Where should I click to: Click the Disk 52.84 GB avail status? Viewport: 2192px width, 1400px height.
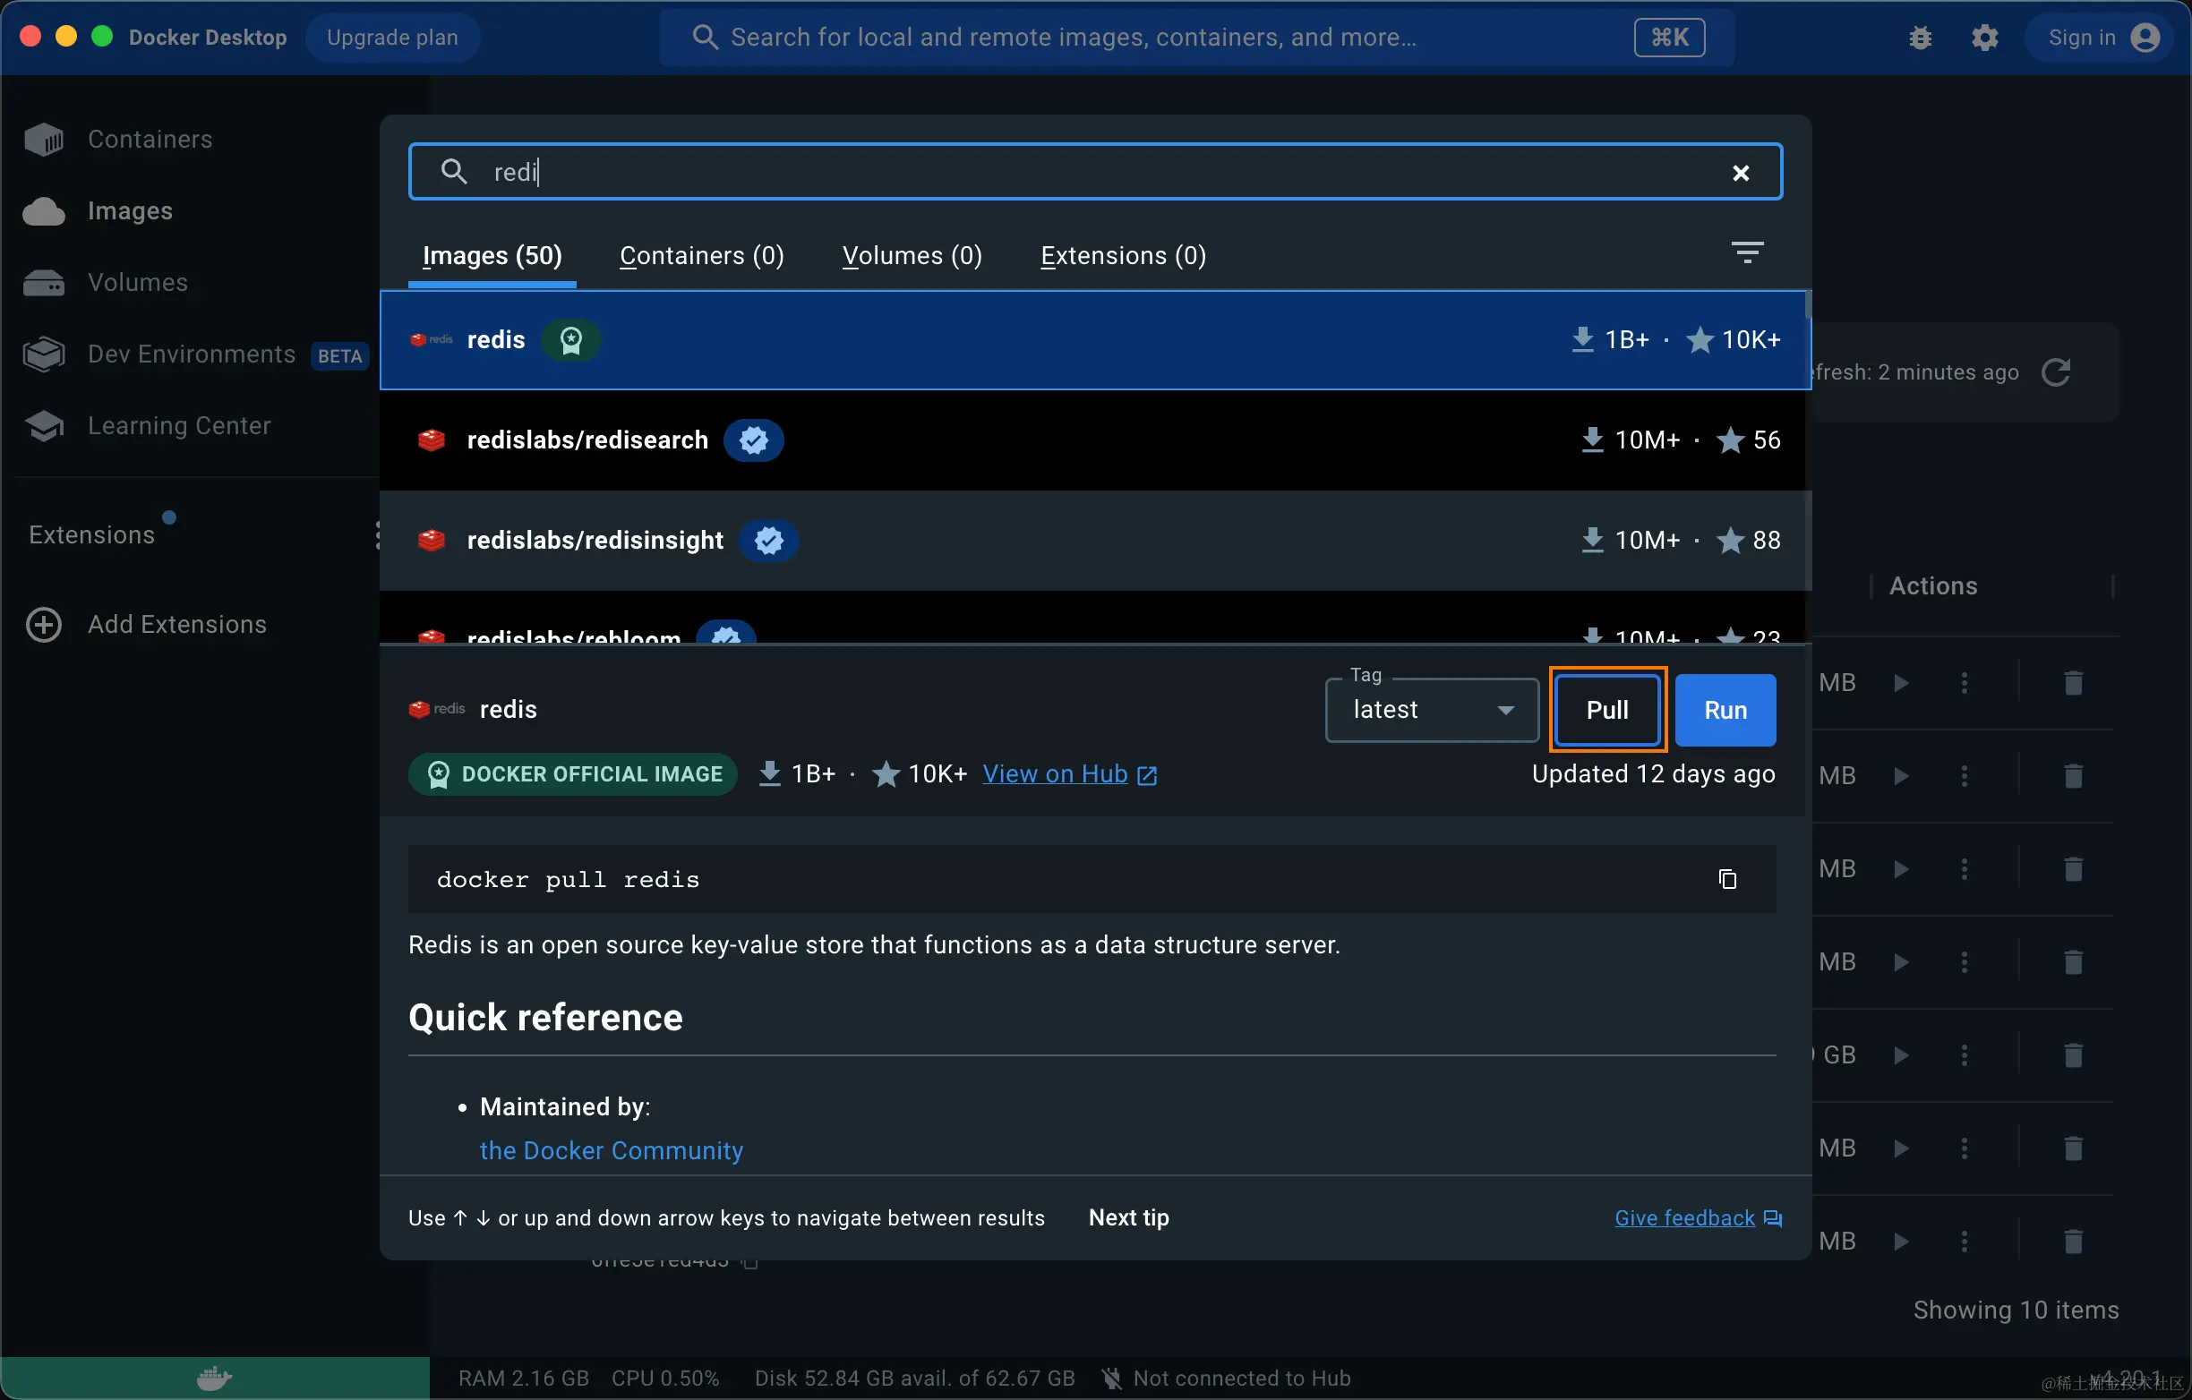coord(915,1379)
